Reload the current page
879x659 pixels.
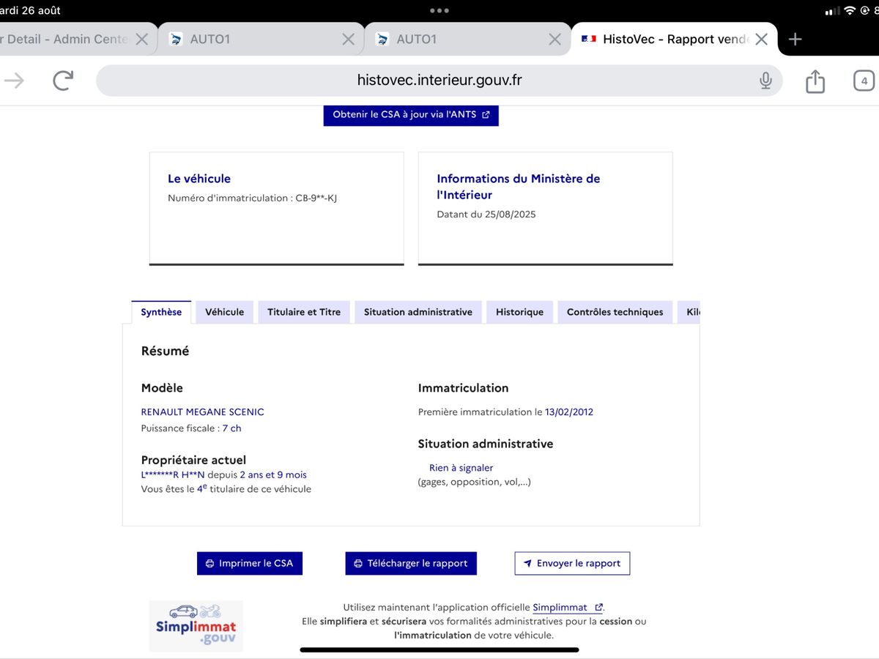[63, 81]
